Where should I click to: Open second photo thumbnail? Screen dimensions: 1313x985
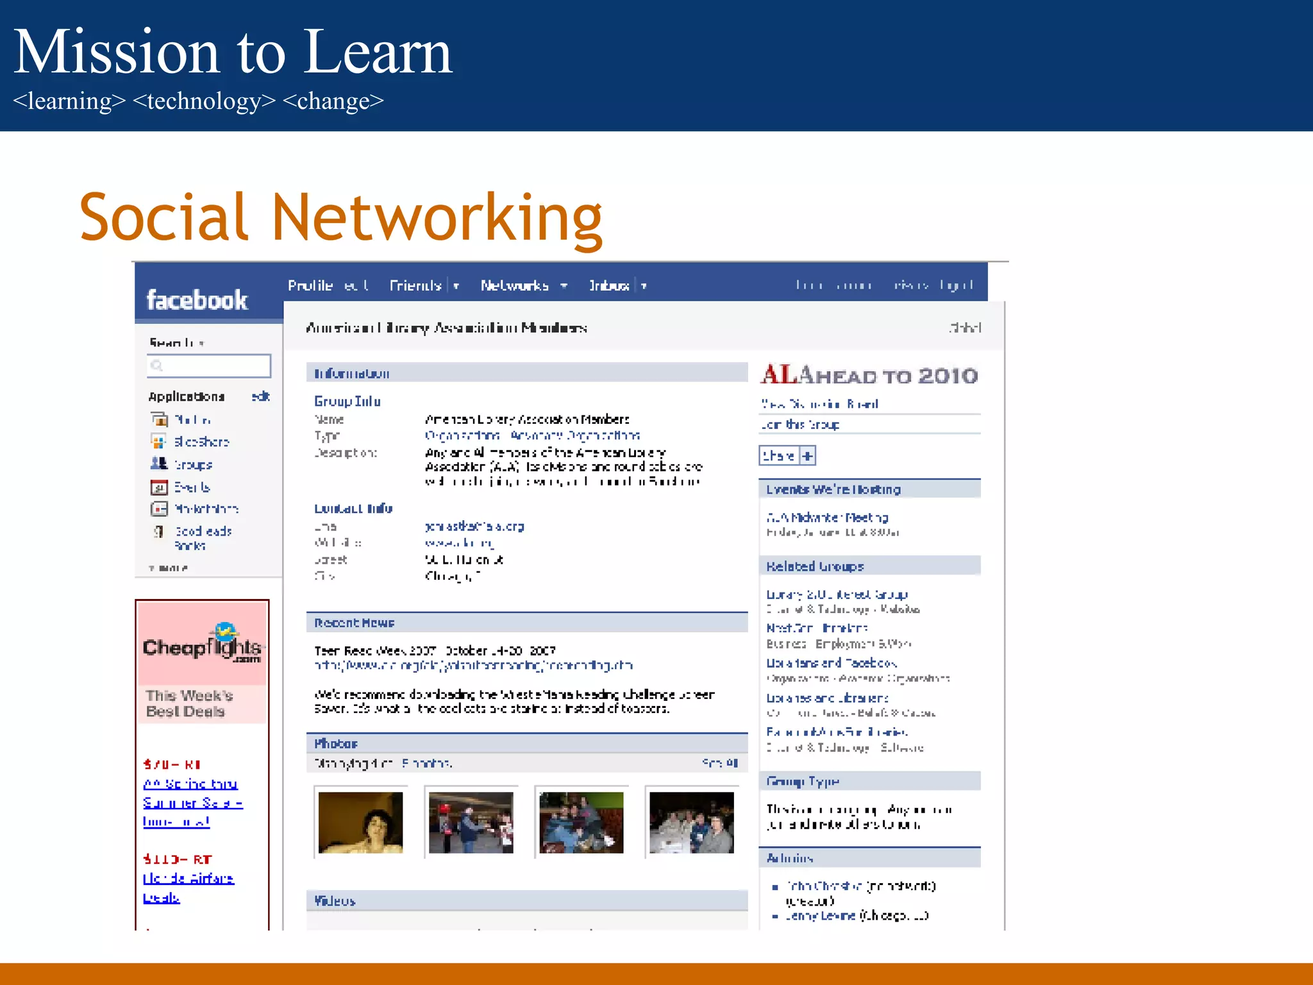point(471,822)
